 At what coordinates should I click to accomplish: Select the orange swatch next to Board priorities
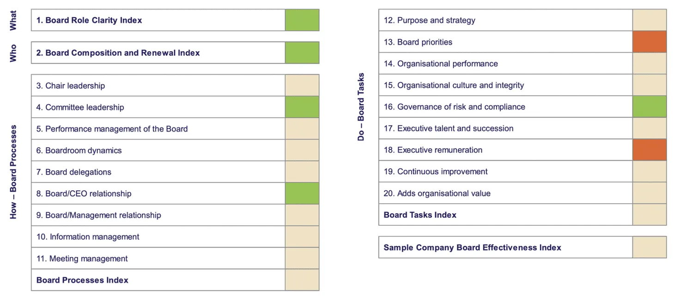649,42
